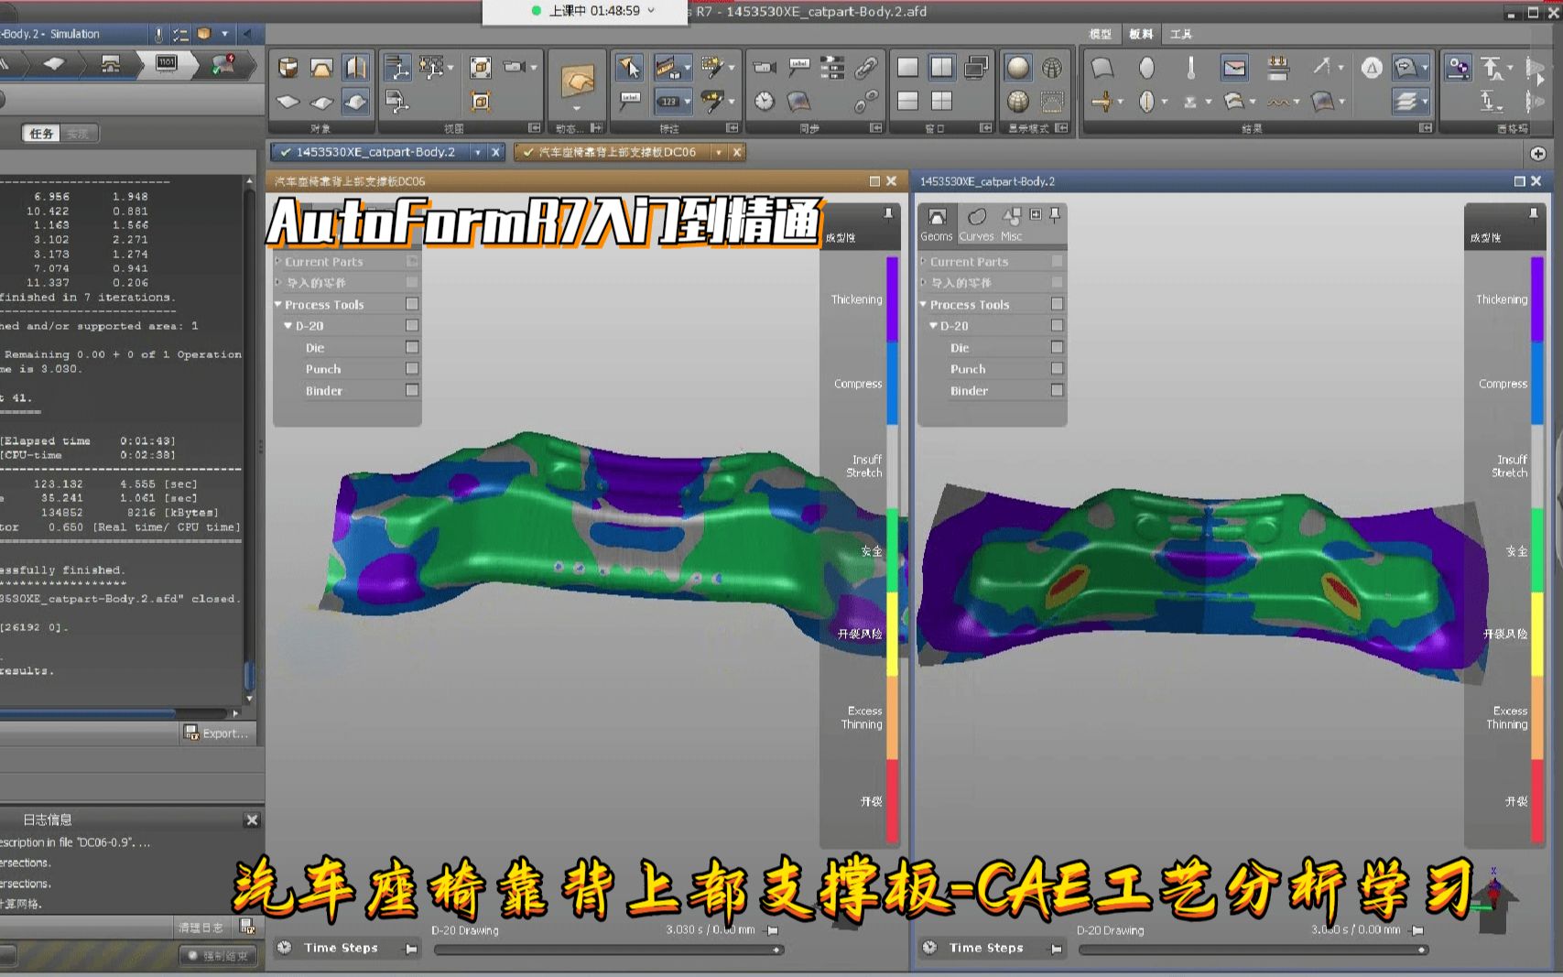This screenshot has width=1563, height=977.
Task: Click the Label annotation icon in 标注 group
Action: pyautogui.click(x=629, y=99)
